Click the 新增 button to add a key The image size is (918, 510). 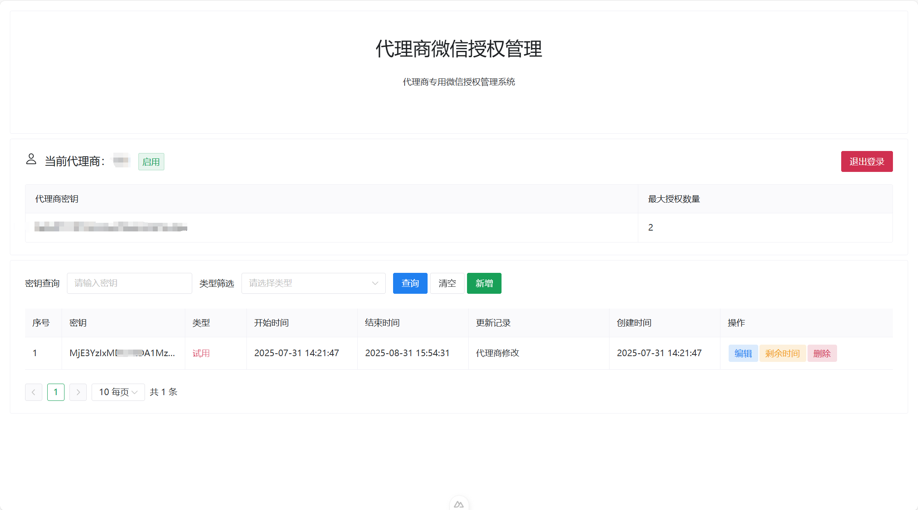484,283
